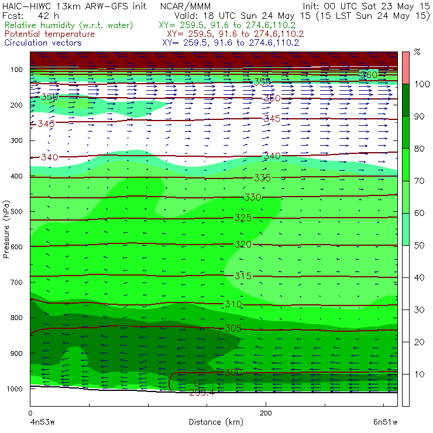Click the 100 hPa pressure axis label
Viewport: 433px width, 433px height.
[x=16, y=70]
